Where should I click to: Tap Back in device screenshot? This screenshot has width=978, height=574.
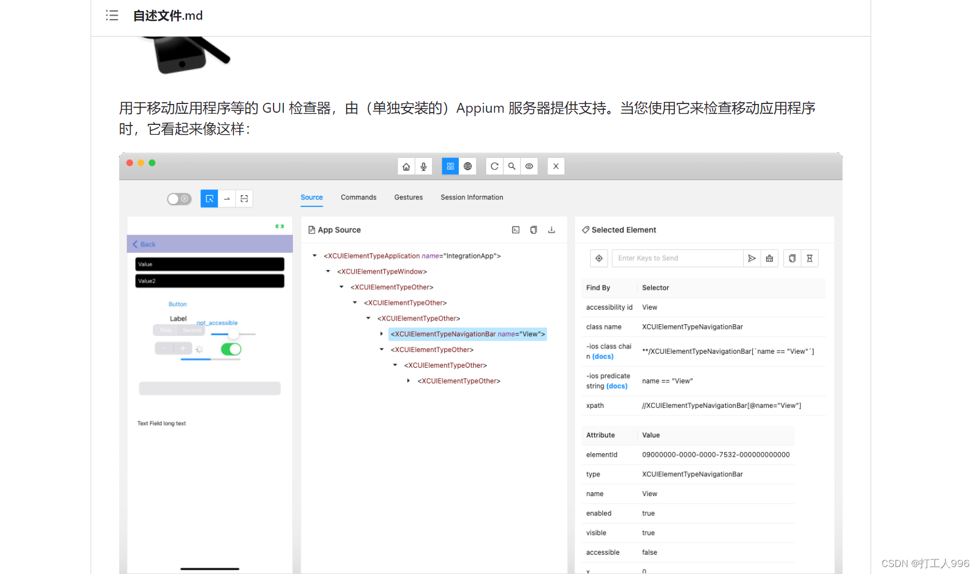(144, 245)
